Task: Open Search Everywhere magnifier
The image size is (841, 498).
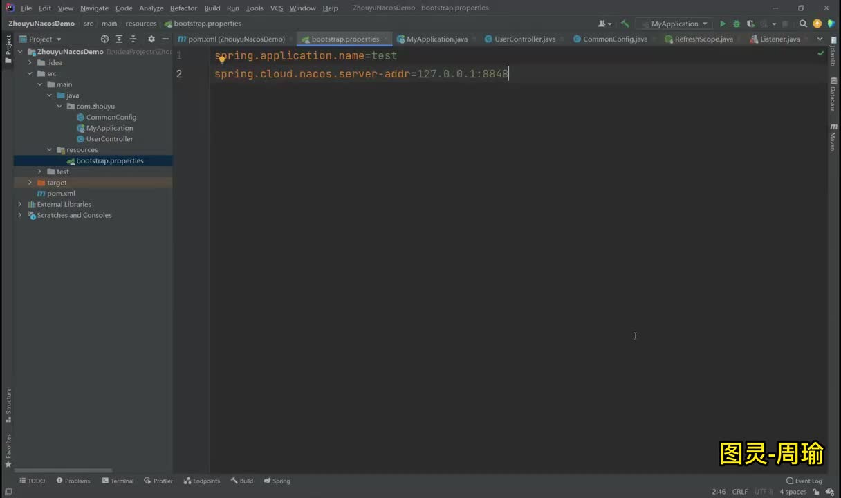Action: point(803,24)
